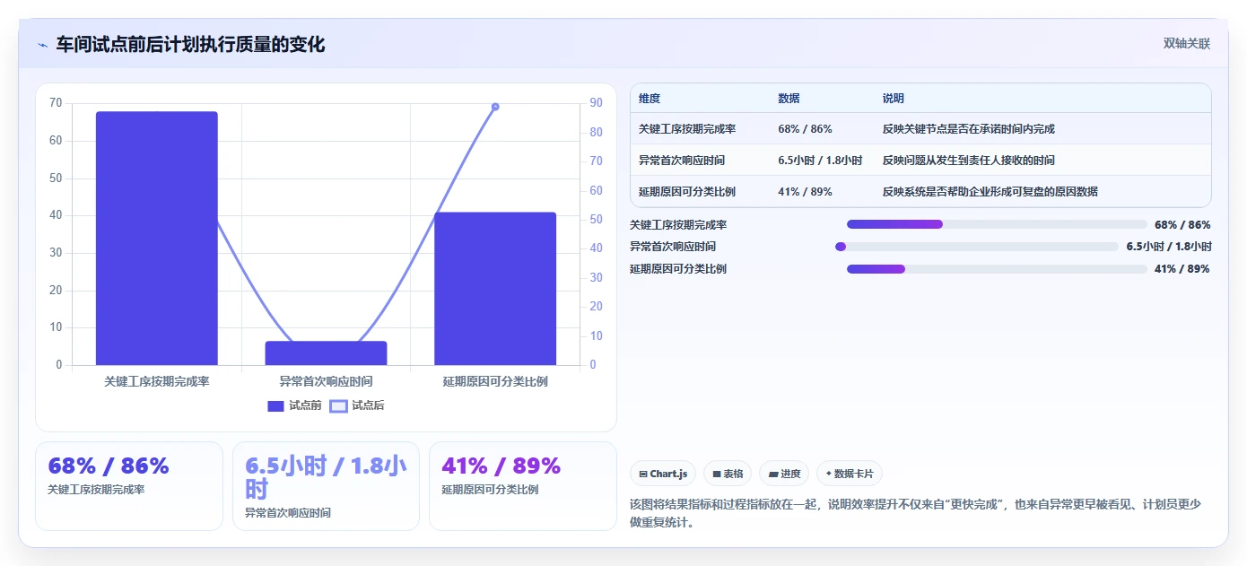Click the 异常首次响应时间 progress bar
The image size is (1247, 566).
[x=977, y=247]
